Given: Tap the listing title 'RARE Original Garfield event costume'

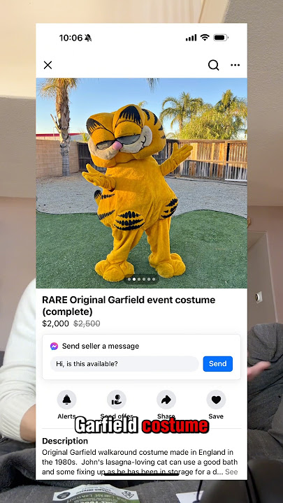Looking at the screenshot, I should pos(129,300).
